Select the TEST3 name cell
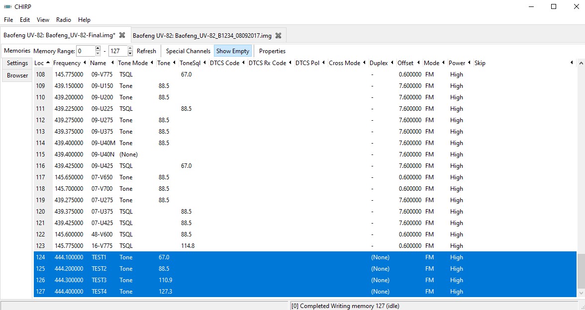Screen dimensions: 585x310 pos(99,280)
